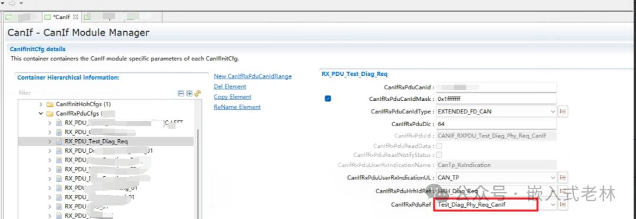The height and width of the screenshot is (219, 636).
Task: Toggle the CanIfRxPduReadNotifyStatus checkbox
Action: pyautogui.click(x=439, y=155)
